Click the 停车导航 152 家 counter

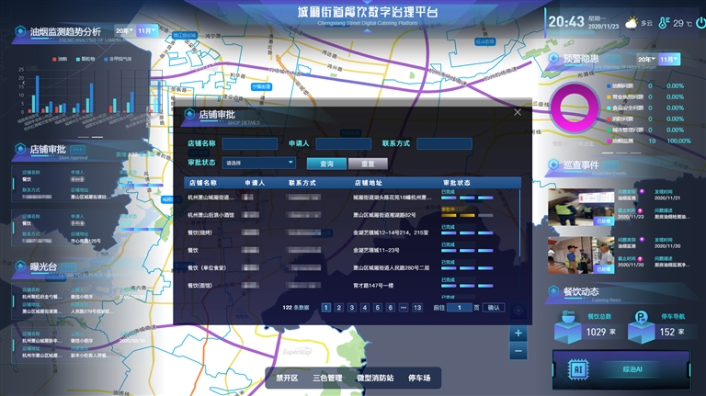tap(672, 332)
